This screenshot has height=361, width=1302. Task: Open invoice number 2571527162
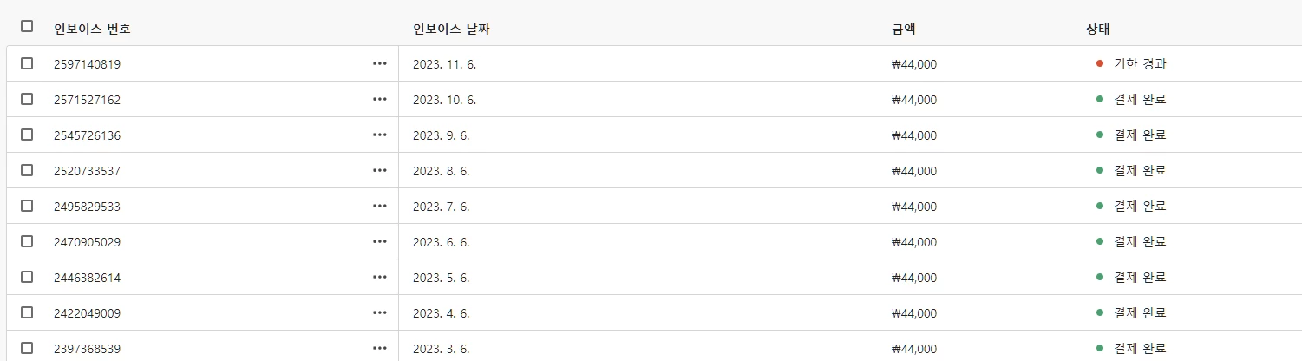click(x=87, y=100)
